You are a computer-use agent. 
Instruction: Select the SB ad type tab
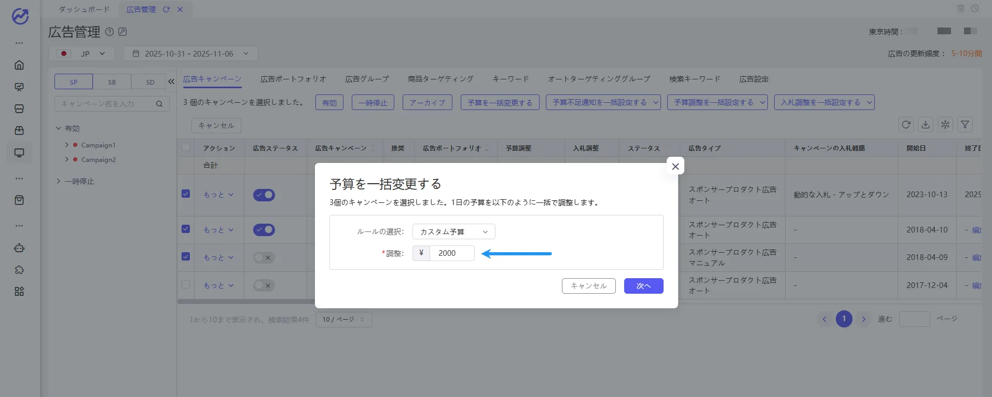click(x=112, y=82)
